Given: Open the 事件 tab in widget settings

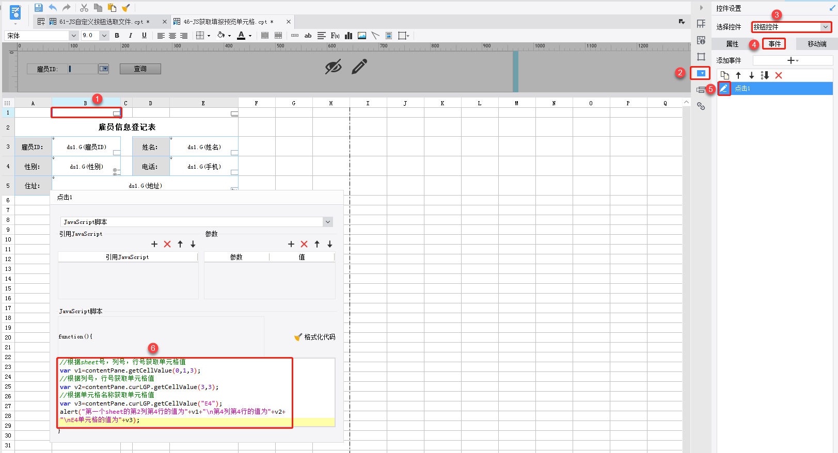Looking at the screenshot, I should click(774, 44).
